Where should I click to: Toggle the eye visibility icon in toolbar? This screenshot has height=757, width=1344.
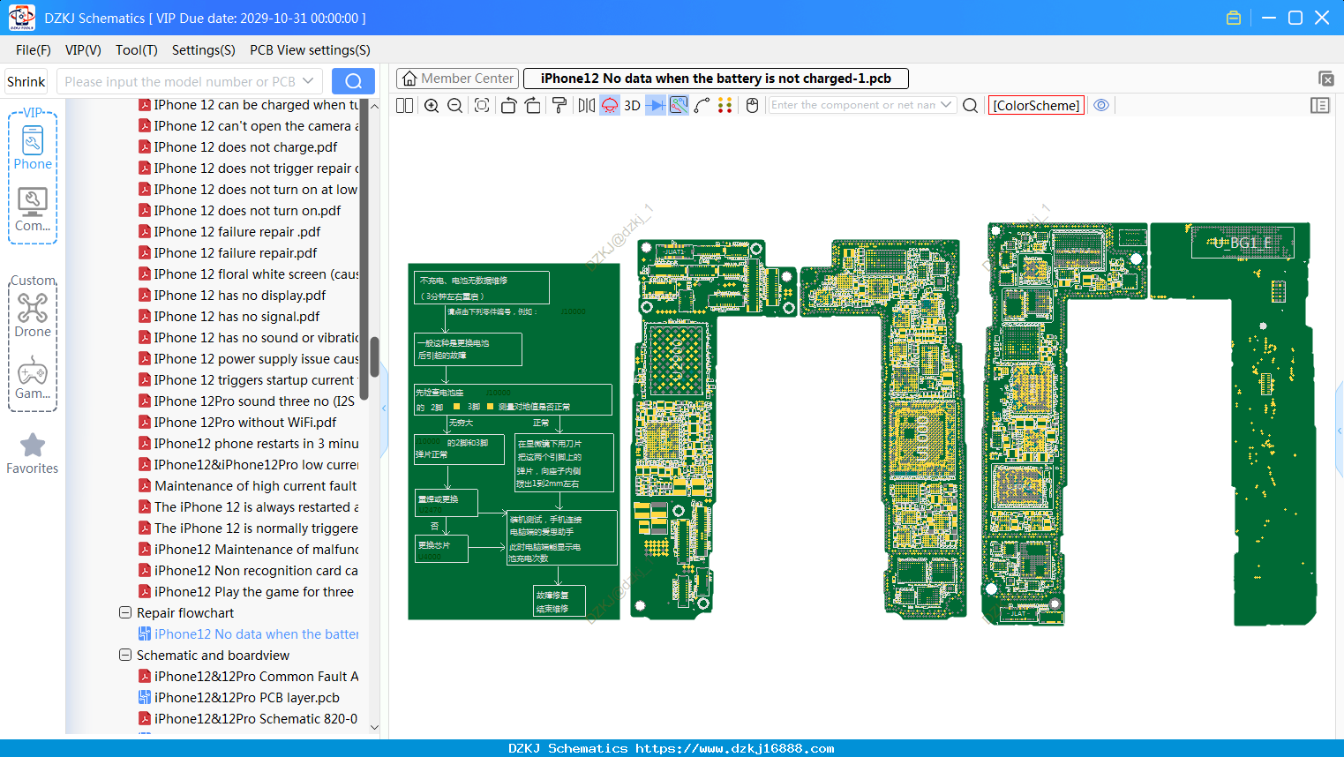pyautogui.click(x=1101, y=105)
